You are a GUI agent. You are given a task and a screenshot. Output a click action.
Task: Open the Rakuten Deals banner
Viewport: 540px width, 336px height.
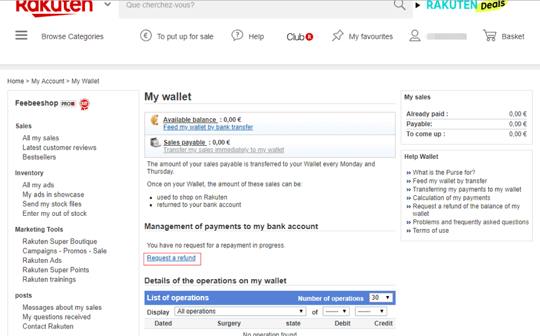click(467, 6)
